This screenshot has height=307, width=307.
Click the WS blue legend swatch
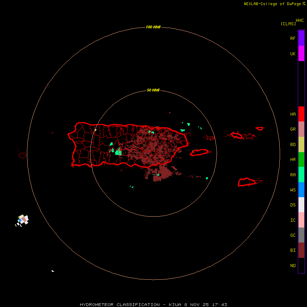pos(301,190)
